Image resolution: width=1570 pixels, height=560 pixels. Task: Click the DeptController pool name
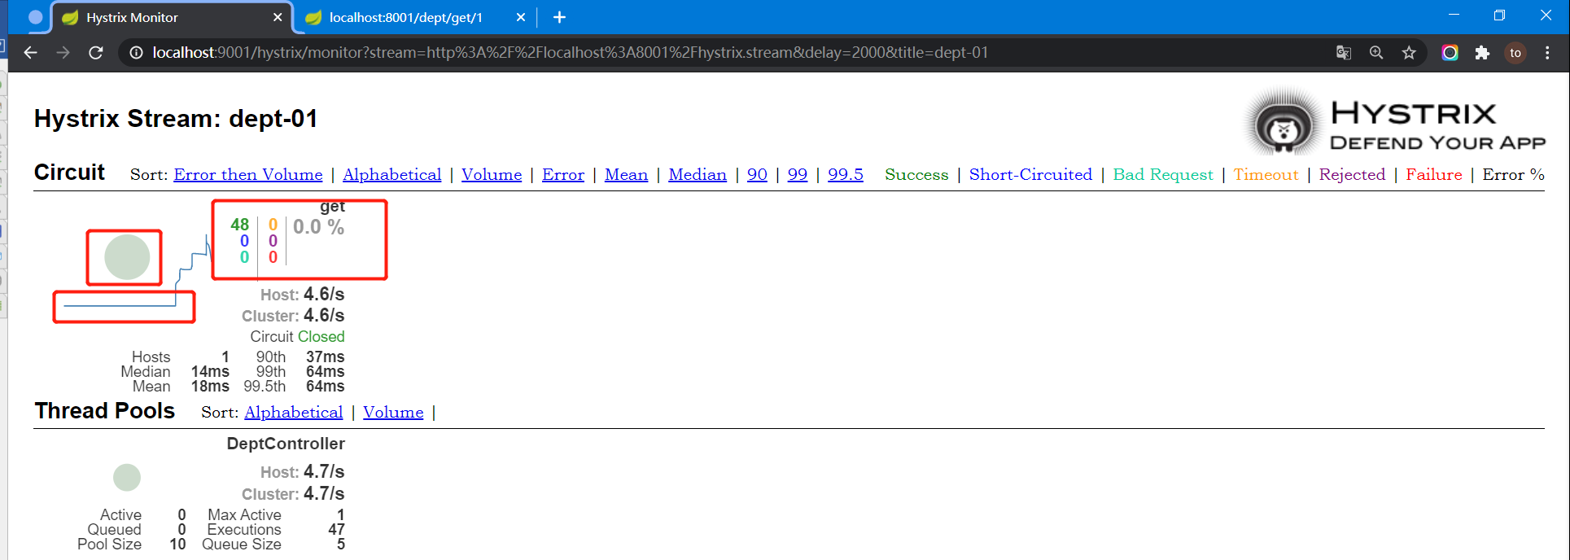(286, 444)
